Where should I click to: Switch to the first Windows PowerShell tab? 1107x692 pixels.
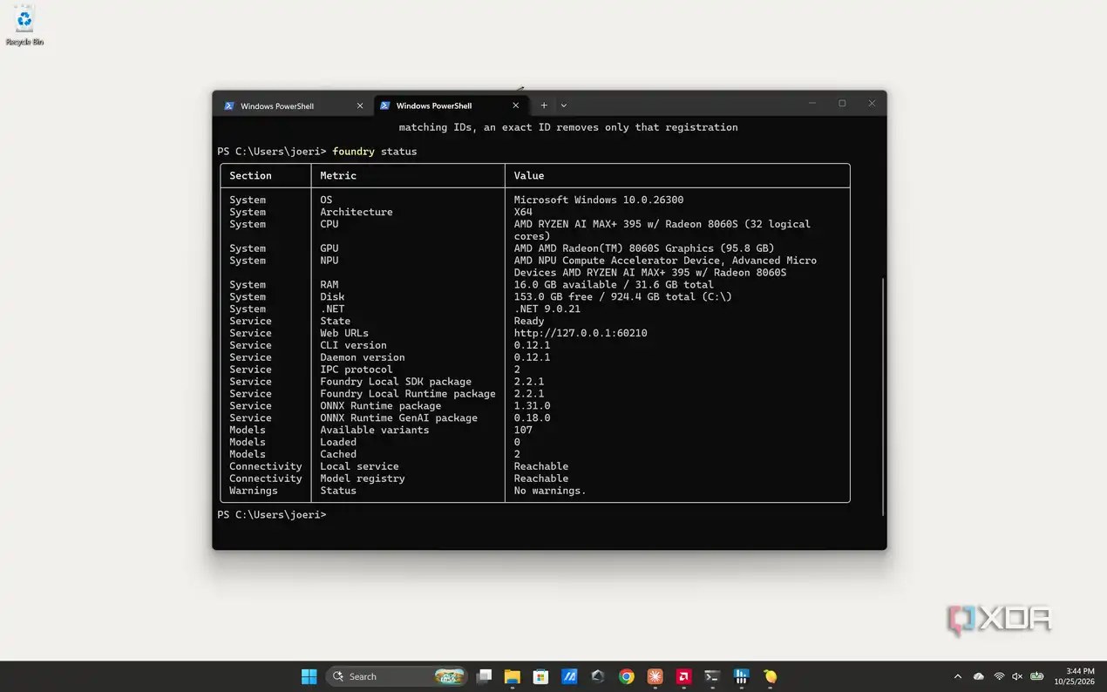pos(294,105)
